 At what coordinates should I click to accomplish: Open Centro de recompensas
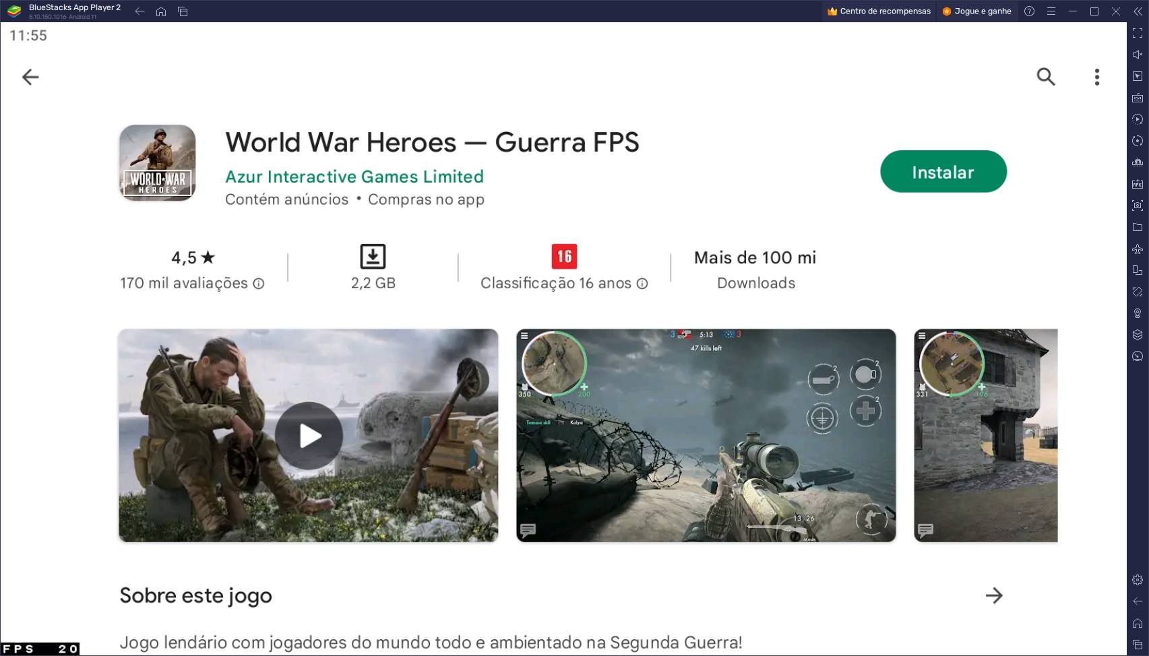pos(879,11)
